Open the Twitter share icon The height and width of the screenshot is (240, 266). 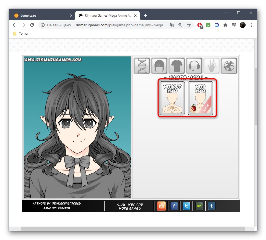tap(186, 206)
